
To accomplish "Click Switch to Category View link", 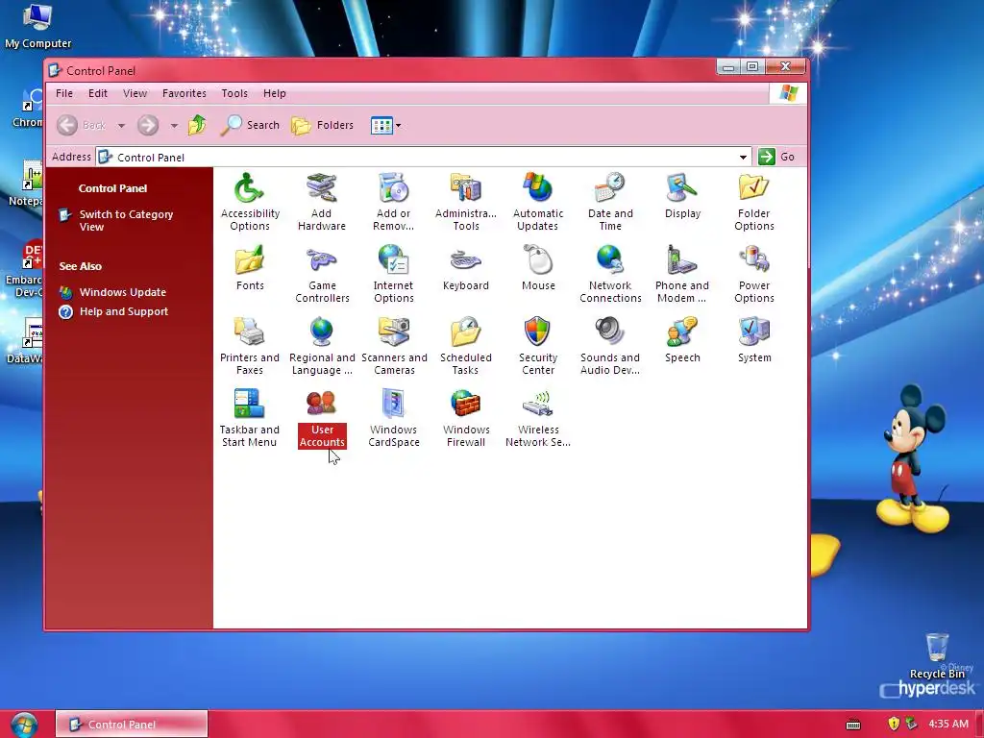I will point(126,220).
